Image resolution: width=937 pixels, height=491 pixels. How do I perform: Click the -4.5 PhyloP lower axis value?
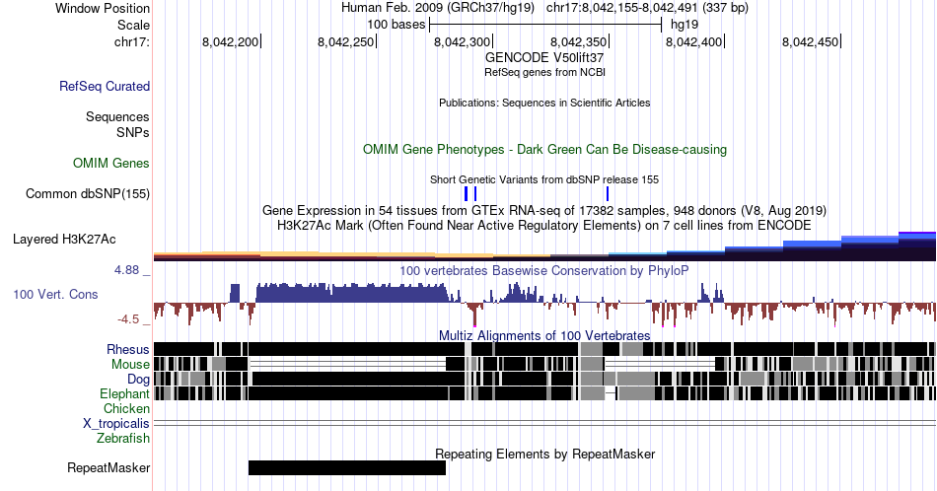(x=128, y=319)
